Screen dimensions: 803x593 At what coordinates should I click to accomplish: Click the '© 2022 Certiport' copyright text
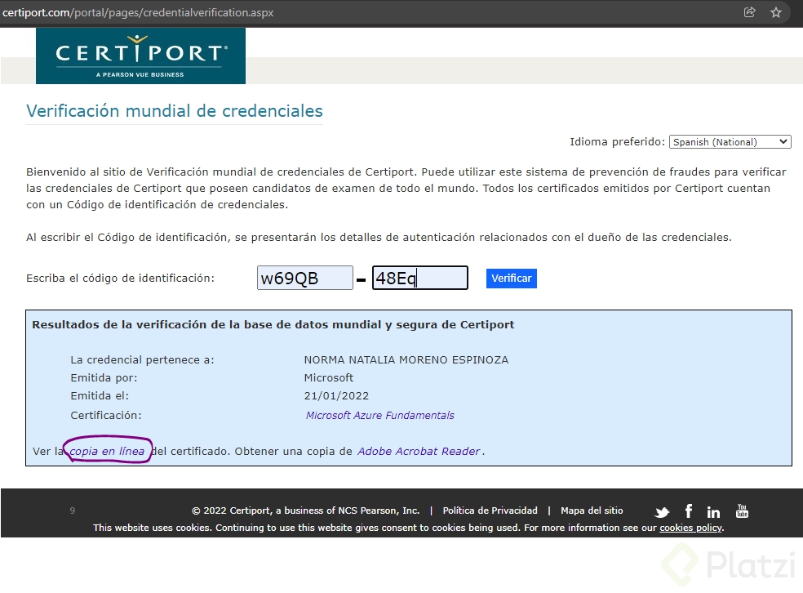(x=306, y=511)
